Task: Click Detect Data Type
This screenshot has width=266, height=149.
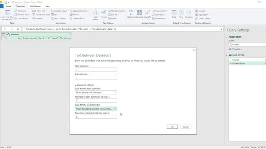Action: 41,15
